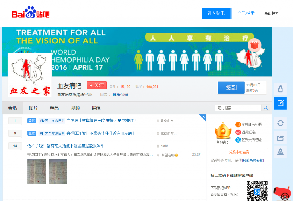The width and height of the screenshot is (293, 201).
Task: Click the red cannon icon at the bottom right
Action: (x=283, y=194)
